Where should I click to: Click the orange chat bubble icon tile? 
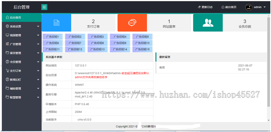click(132, 23)
